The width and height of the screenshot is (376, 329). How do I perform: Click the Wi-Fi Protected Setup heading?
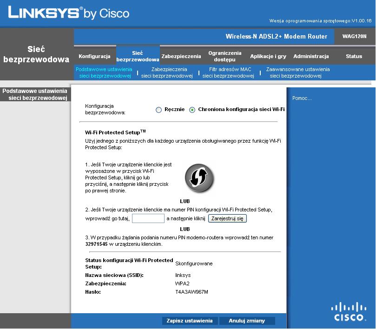tap(115, 132)
